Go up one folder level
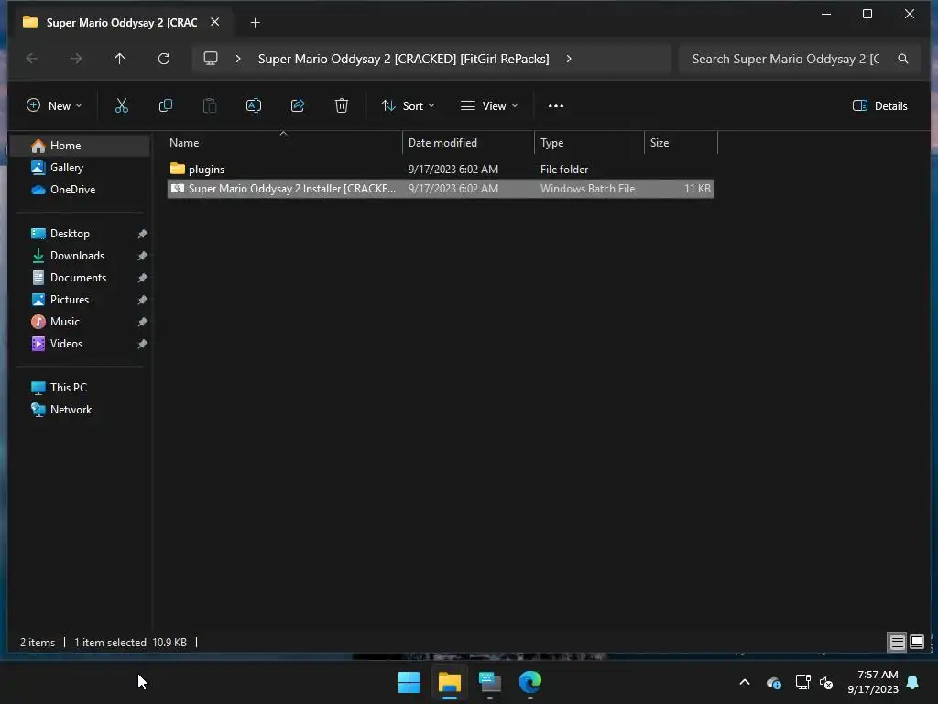This screenshot has width=938, height=704. 120,59
